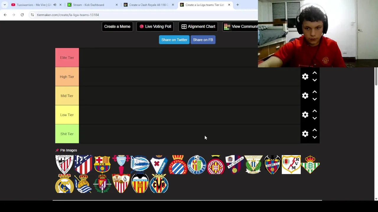
Task: Open settings gear for High Tier row
Action: [305, 77]
